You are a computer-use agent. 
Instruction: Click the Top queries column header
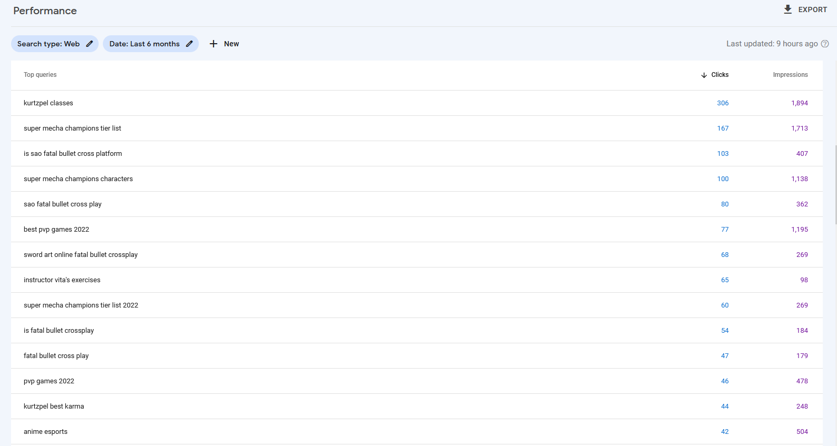[x=40, y=75]
